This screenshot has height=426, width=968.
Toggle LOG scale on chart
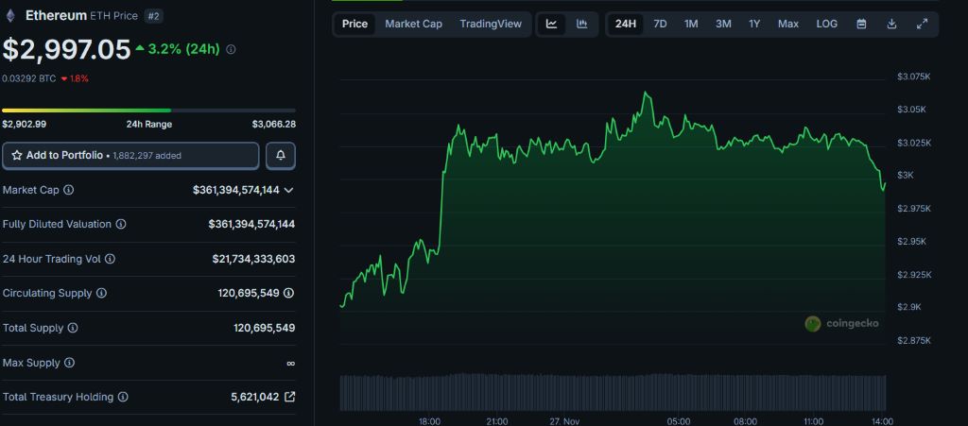click(x=826, y=24)
